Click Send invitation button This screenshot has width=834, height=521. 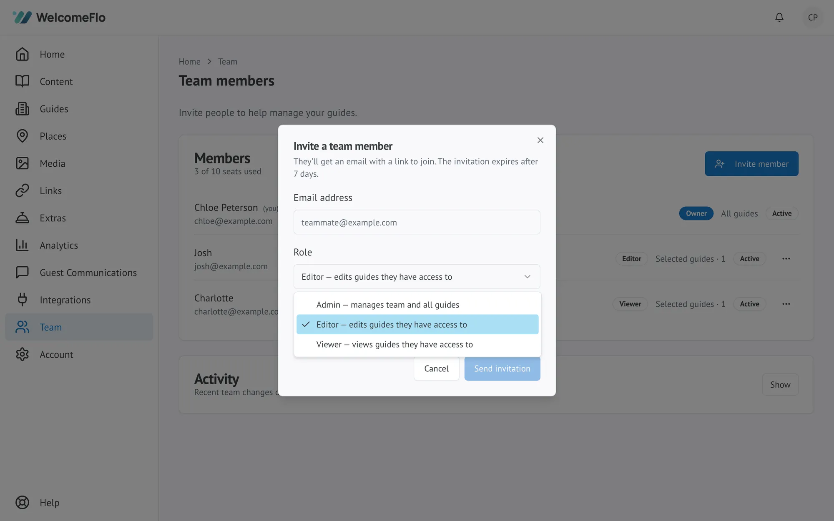pyautogui.click(x=502, y=368)
